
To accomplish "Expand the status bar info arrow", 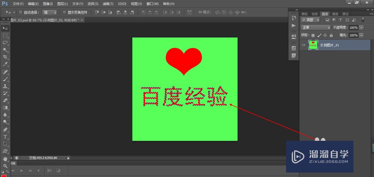I will pos(68,158).
